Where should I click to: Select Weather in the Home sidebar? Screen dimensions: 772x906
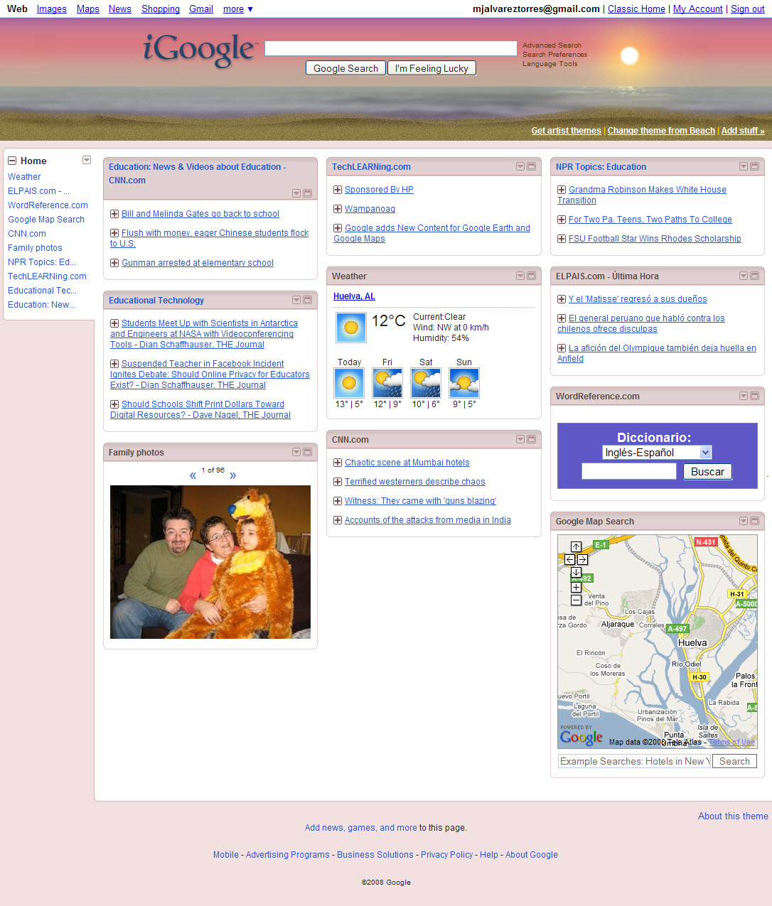pyautogui.click(x=24, y=177)
